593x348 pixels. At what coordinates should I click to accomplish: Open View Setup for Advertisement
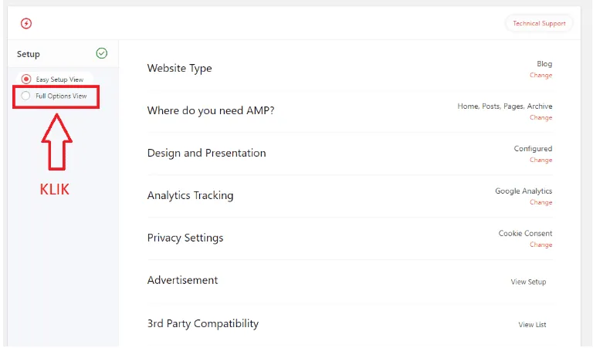[x=528, y=282]
